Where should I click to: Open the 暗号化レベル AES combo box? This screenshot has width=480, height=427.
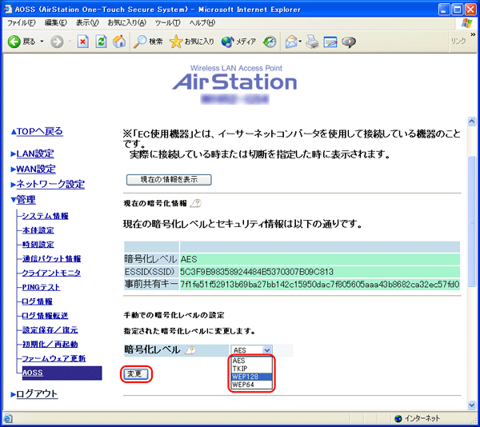click(x=251, y=350)
